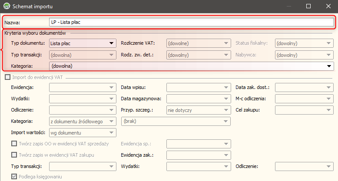The width and height of the screenshot is (338, 181).
Task: Open the Ewidencja zak. dropdown
Action: tap(226, 155)
